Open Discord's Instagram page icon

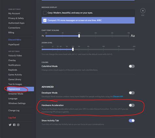18,125
